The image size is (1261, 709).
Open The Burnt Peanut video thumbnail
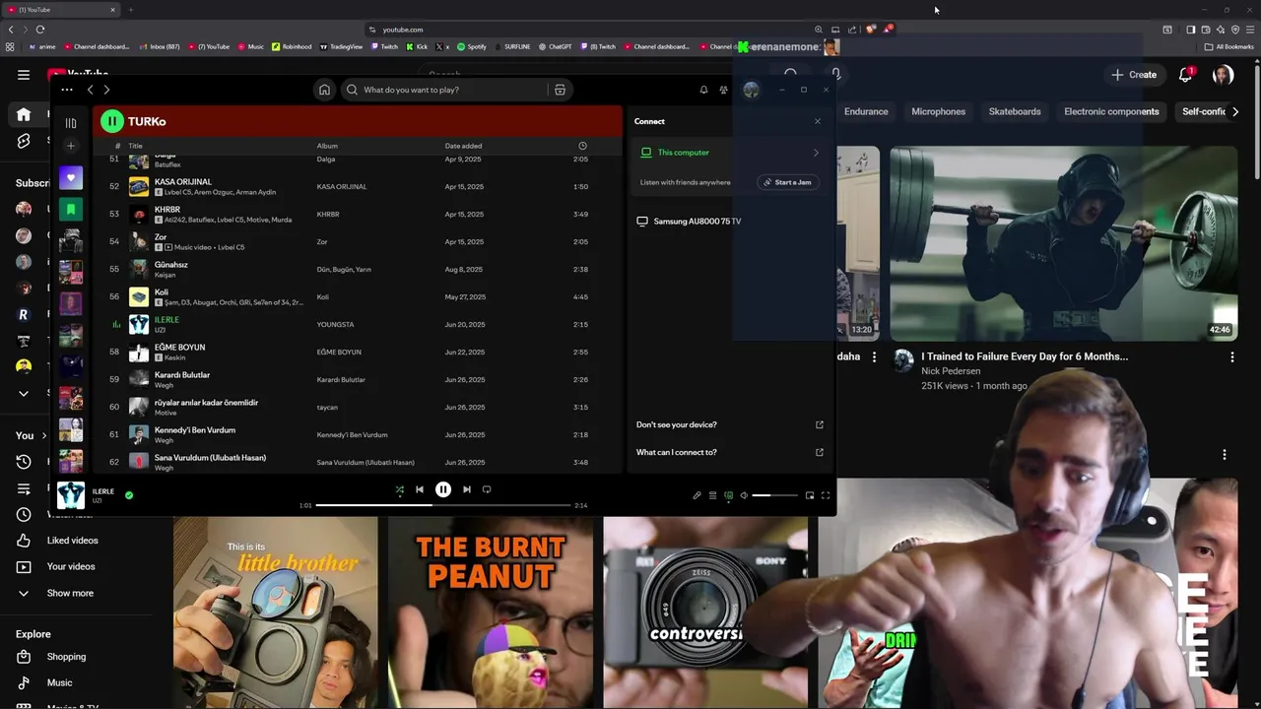(491, 612)
